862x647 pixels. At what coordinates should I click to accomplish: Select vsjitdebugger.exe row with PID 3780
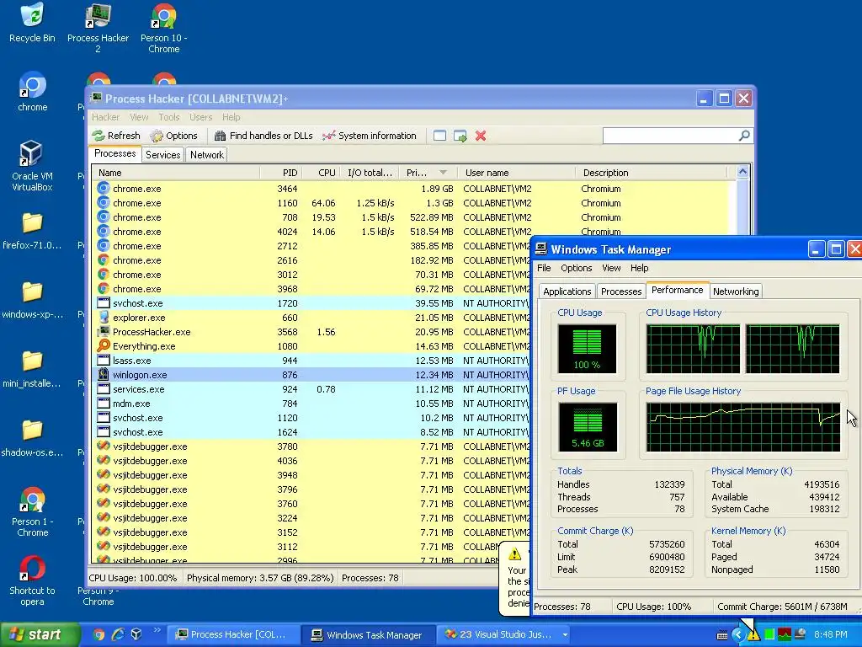(x=311, y=446)
